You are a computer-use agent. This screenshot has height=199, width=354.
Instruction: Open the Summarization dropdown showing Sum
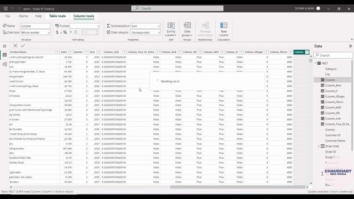(x=145, y=26)
